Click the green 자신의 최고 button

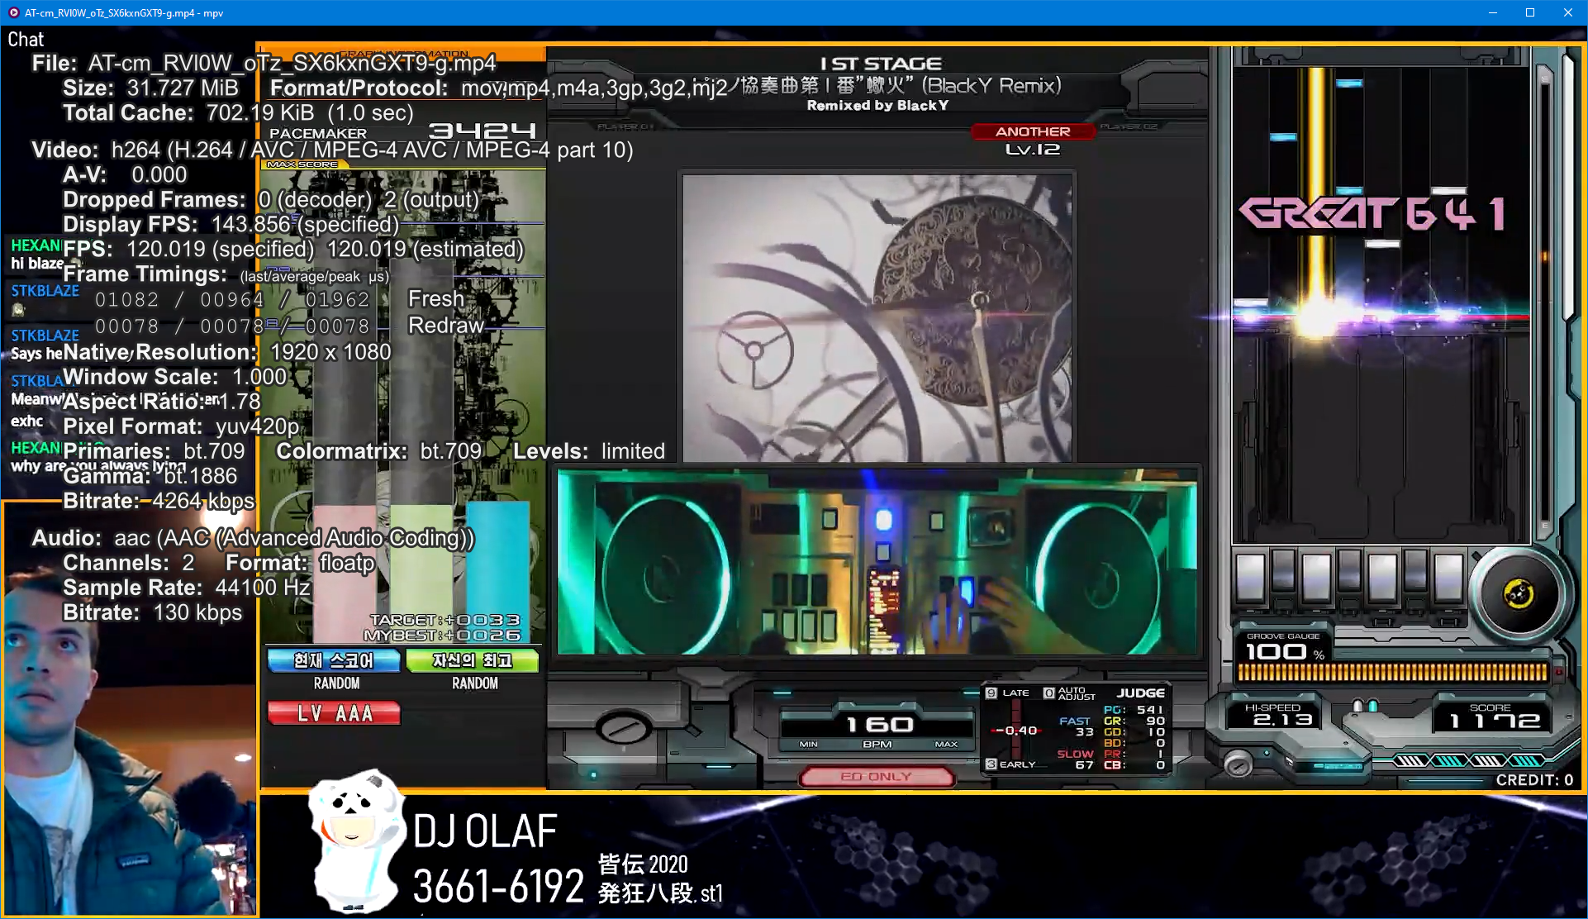pos(473,660)
